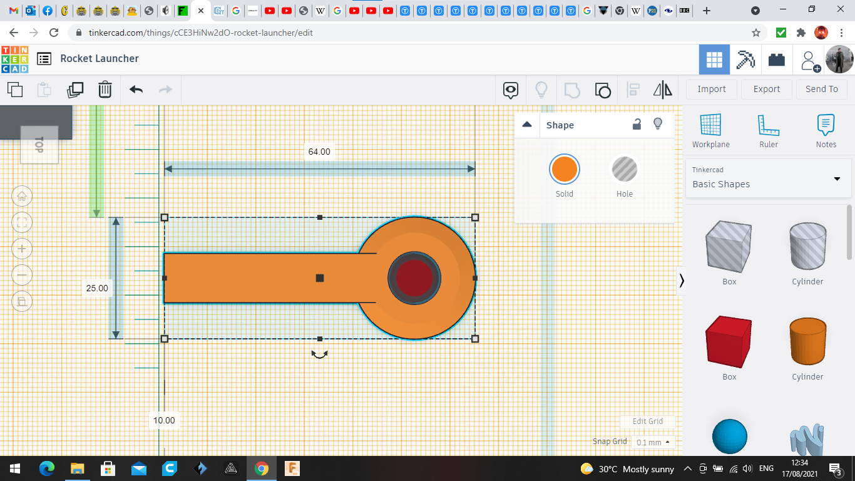This screenshot has height=481, width=855.
Task: Click the Export button
Action: (x=766, y=89)
